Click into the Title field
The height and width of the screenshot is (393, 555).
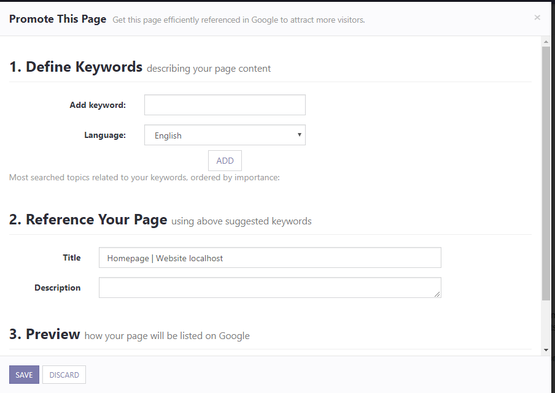(270, 258)
